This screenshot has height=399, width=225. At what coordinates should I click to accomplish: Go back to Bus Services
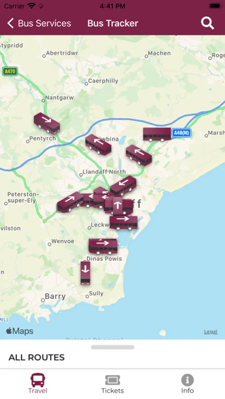(39, 23)
